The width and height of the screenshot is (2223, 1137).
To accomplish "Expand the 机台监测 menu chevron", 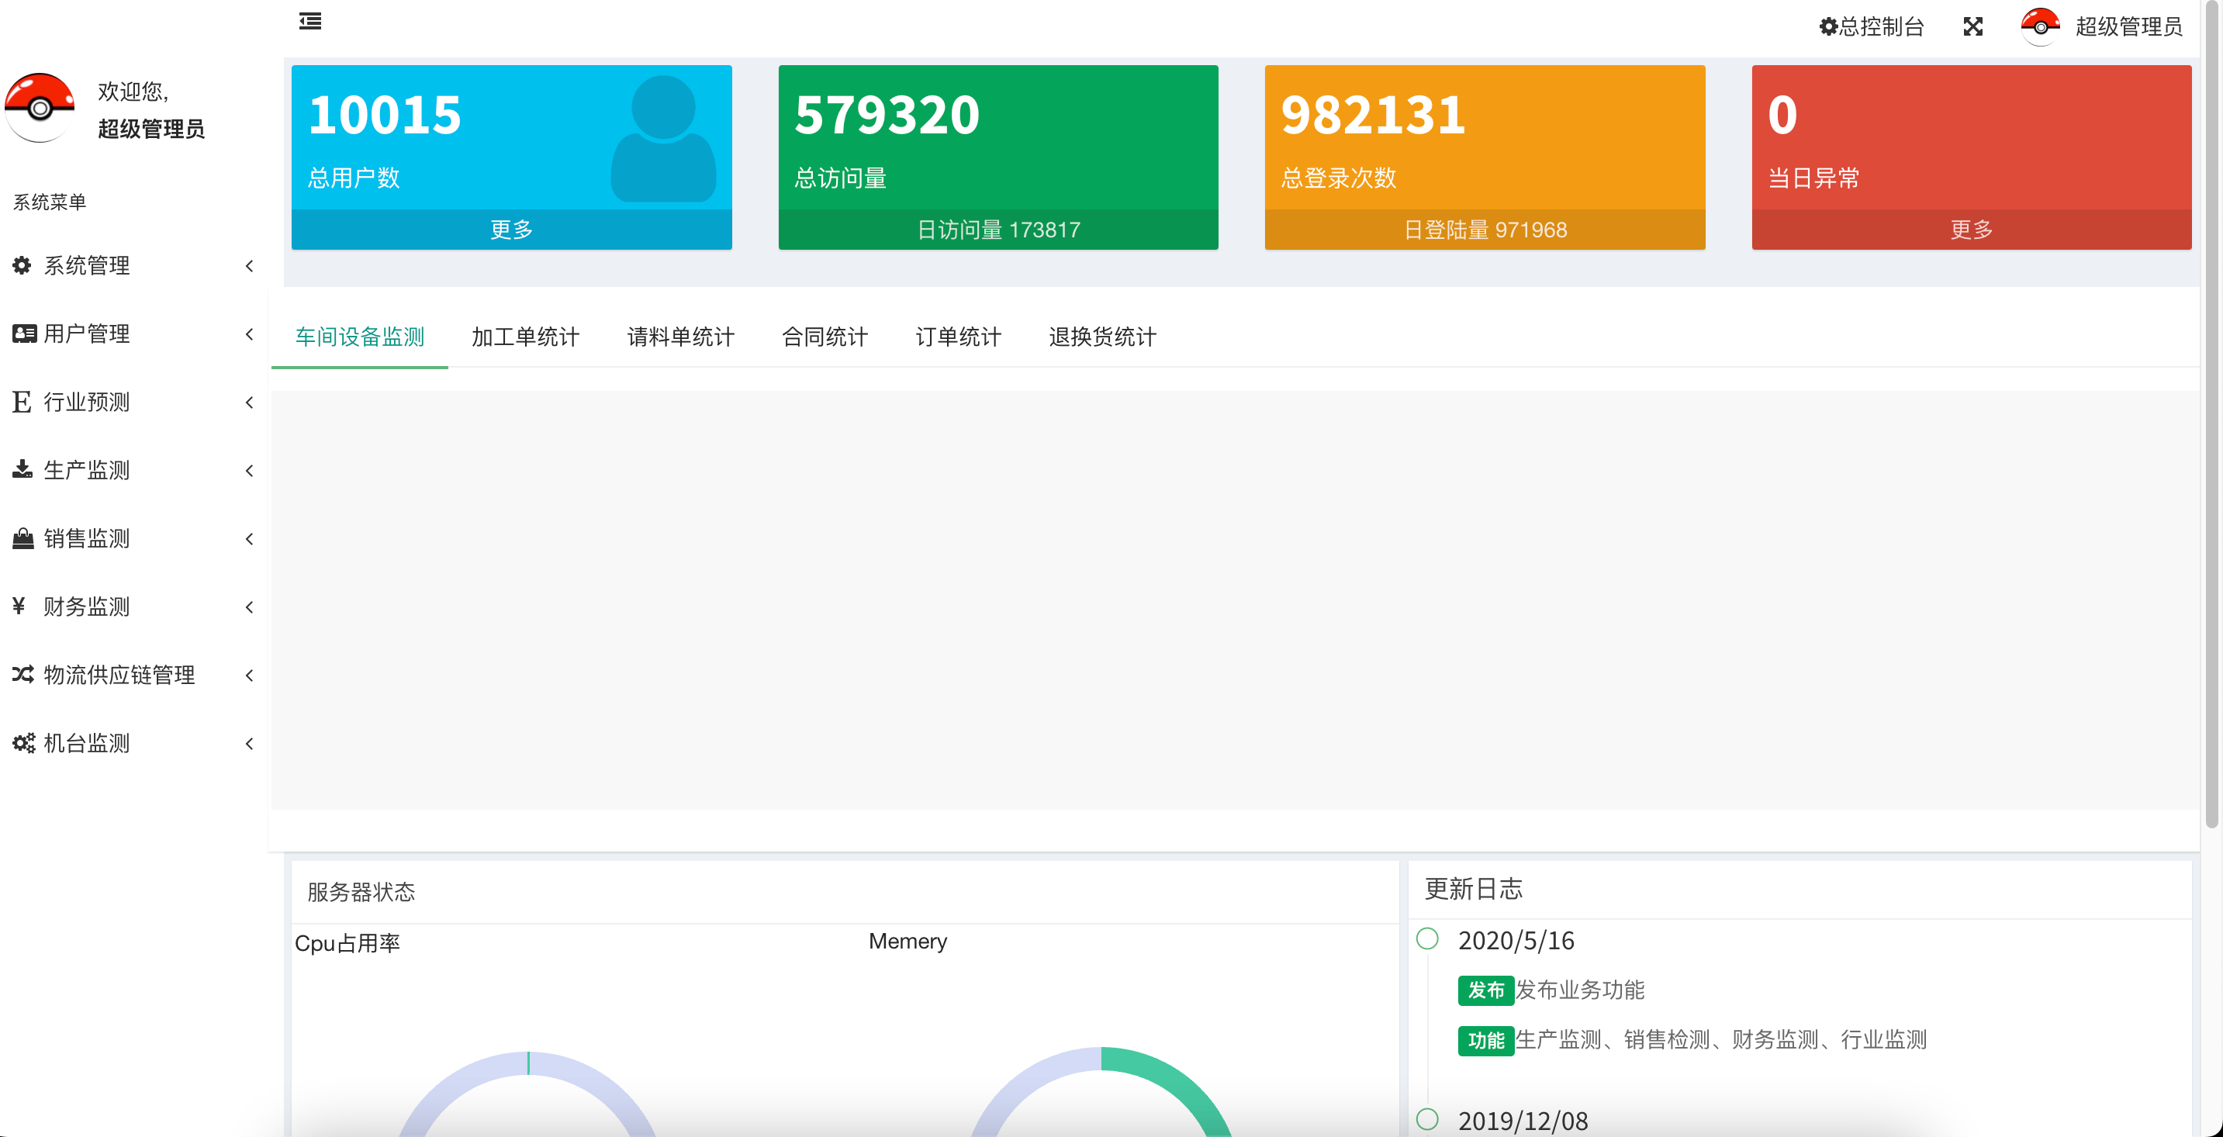I will (x=250, y=743).
